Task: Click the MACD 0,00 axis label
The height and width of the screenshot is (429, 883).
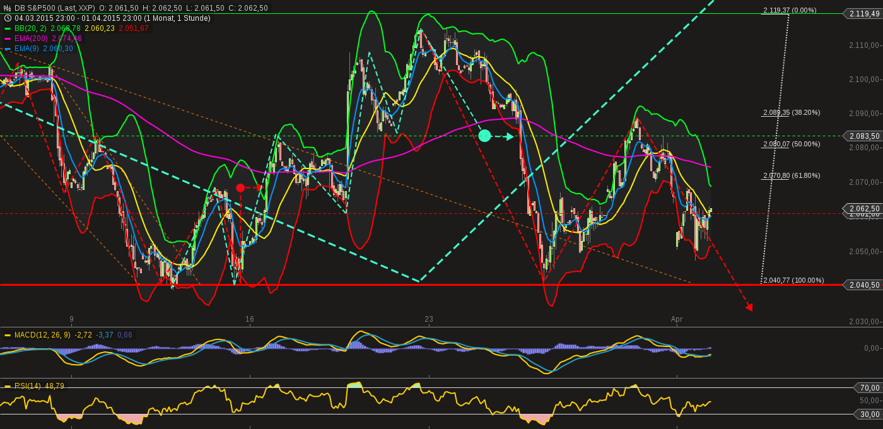Action: coord(872,348)
